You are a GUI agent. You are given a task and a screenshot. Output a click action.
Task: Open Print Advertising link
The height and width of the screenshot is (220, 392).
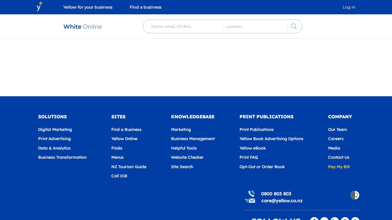point(55,139)
